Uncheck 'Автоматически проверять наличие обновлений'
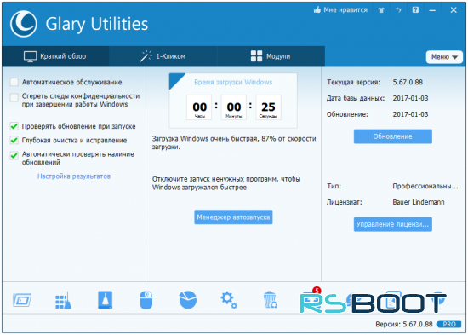This screenshot has height=335, width=468. pos(14,155)
